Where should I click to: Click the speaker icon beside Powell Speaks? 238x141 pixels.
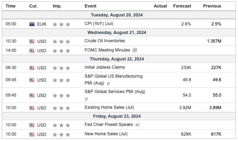point(137,125)
